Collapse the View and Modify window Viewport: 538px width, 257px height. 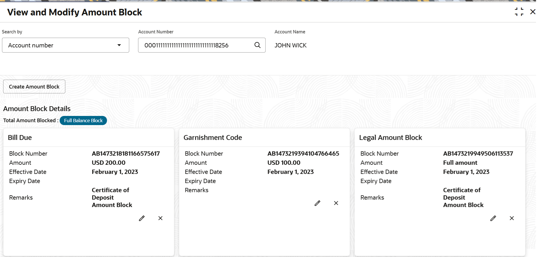pos(519,12)
